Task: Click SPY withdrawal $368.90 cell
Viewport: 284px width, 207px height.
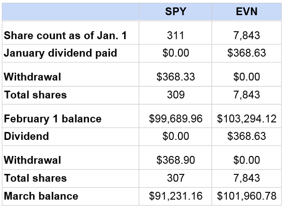Action: tap(175, 160)
